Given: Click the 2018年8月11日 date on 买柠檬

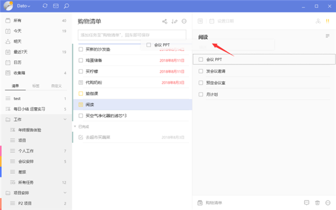Looking at the screenshot, I should pos(172,72).
